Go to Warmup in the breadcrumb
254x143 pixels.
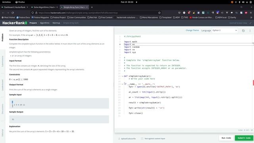56,23
